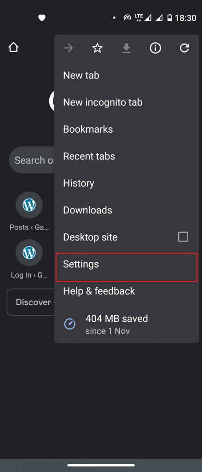Expand the Discover section
The height and width of the screenshot is (472, 202).
pyautogui.click(x=30, y=302)
